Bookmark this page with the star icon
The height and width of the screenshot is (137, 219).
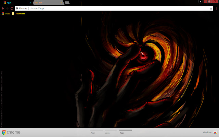pyautogui.click(x=211, y=8)
